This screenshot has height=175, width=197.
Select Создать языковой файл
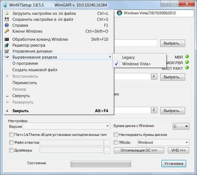click(58, 70)
